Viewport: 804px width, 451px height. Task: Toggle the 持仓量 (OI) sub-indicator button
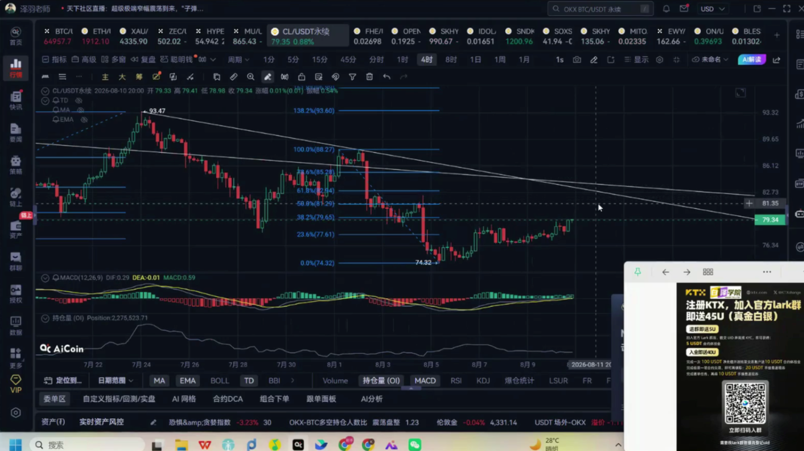381,380
